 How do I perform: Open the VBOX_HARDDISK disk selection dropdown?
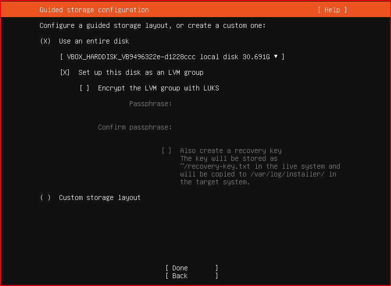[x=172, y=57]
